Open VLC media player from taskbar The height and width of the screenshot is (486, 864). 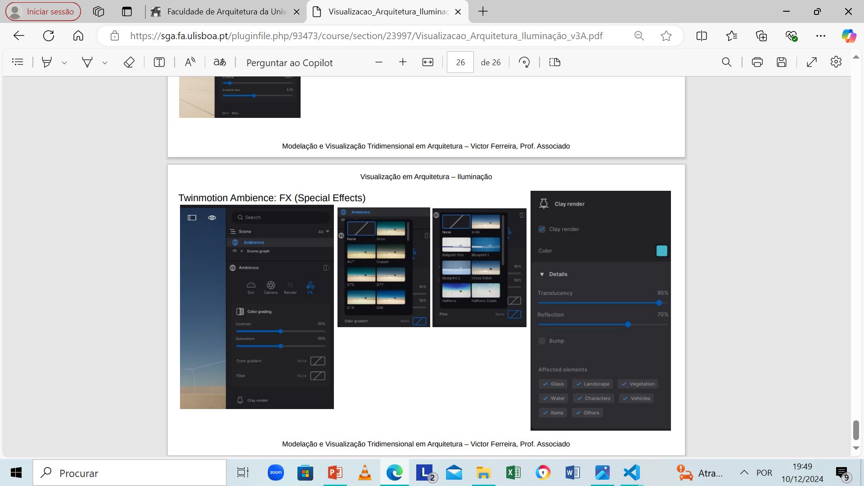coord(364,473)
